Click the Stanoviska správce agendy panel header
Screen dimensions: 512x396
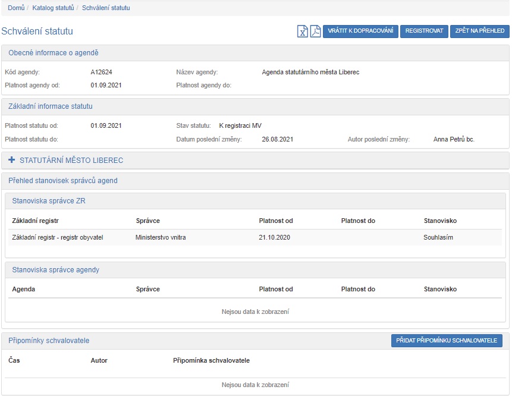[x=56, y=270]
